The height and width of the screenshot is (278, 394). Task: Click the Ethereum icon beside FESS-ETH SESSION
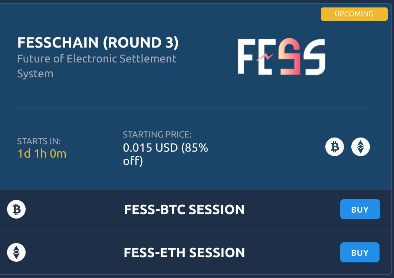click(16, 253)
